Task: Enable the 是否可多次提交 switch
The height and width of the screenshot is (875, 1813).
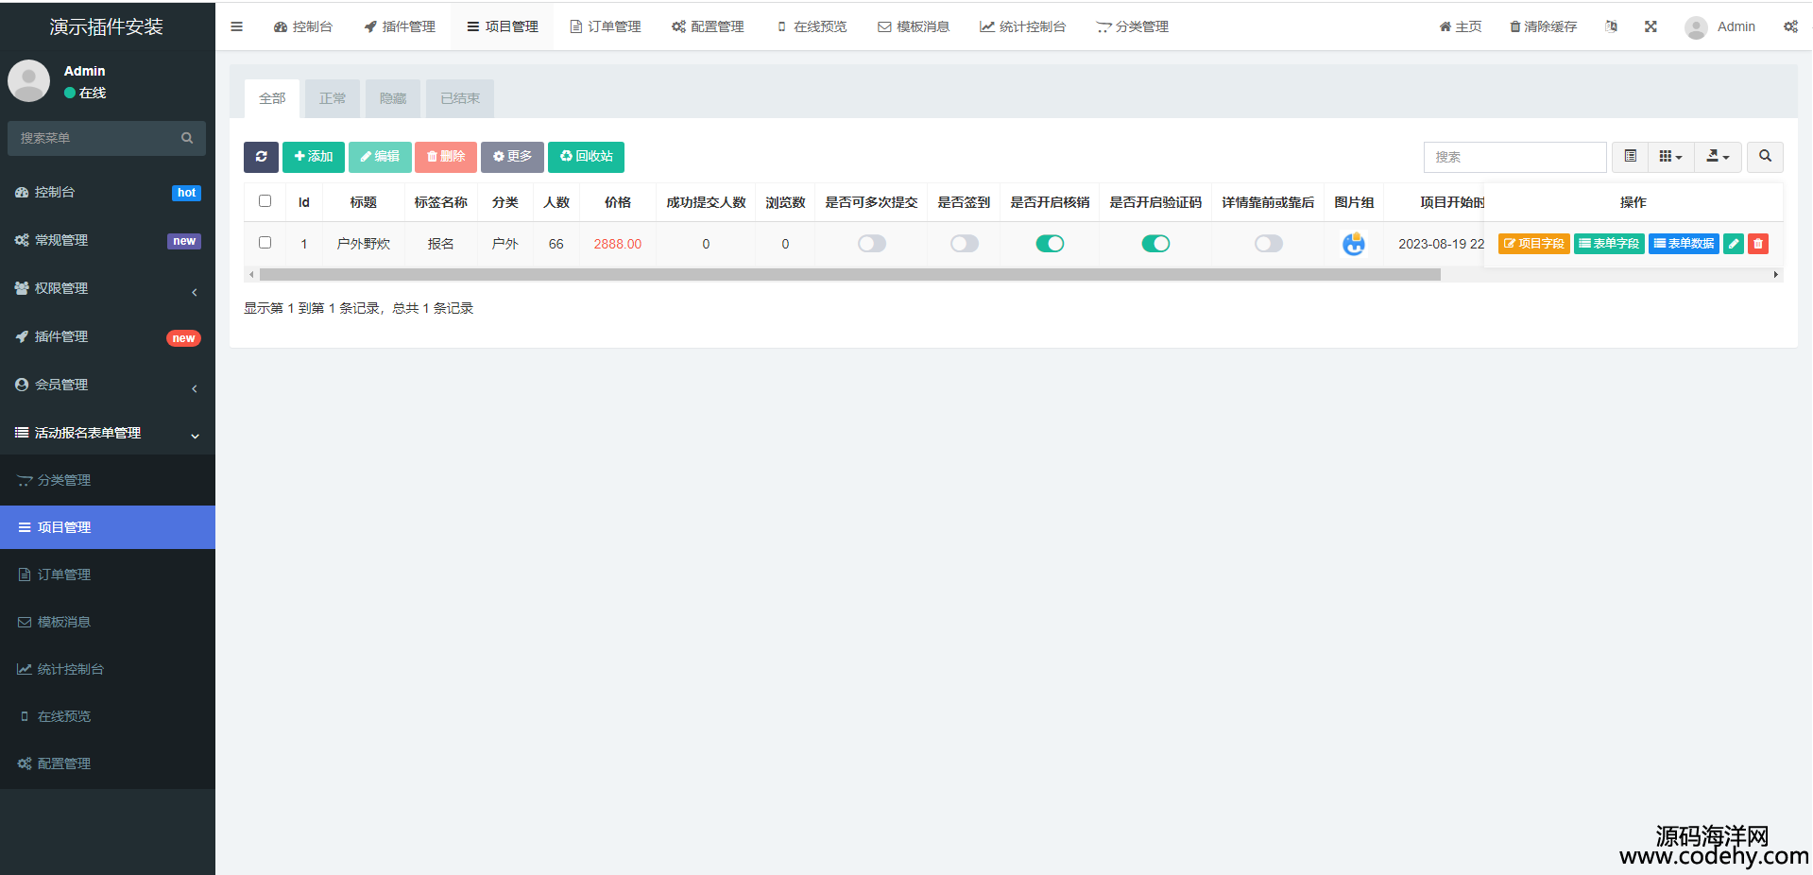Action: click(x=871, y=244)
